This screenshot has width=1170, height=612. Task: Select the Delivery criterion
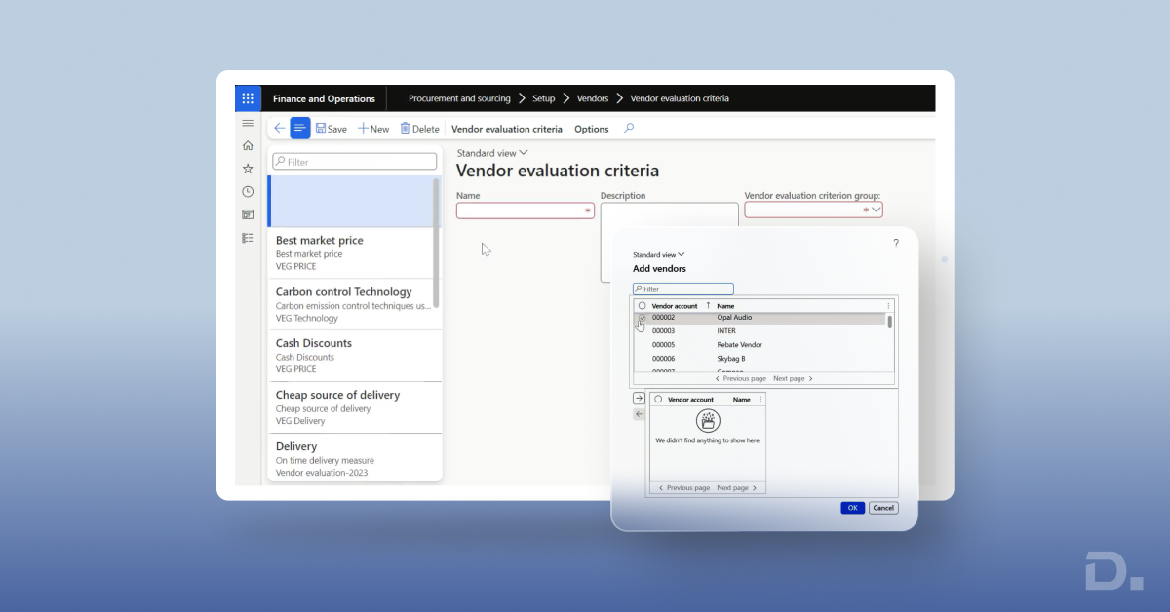(x=355, y=457)
